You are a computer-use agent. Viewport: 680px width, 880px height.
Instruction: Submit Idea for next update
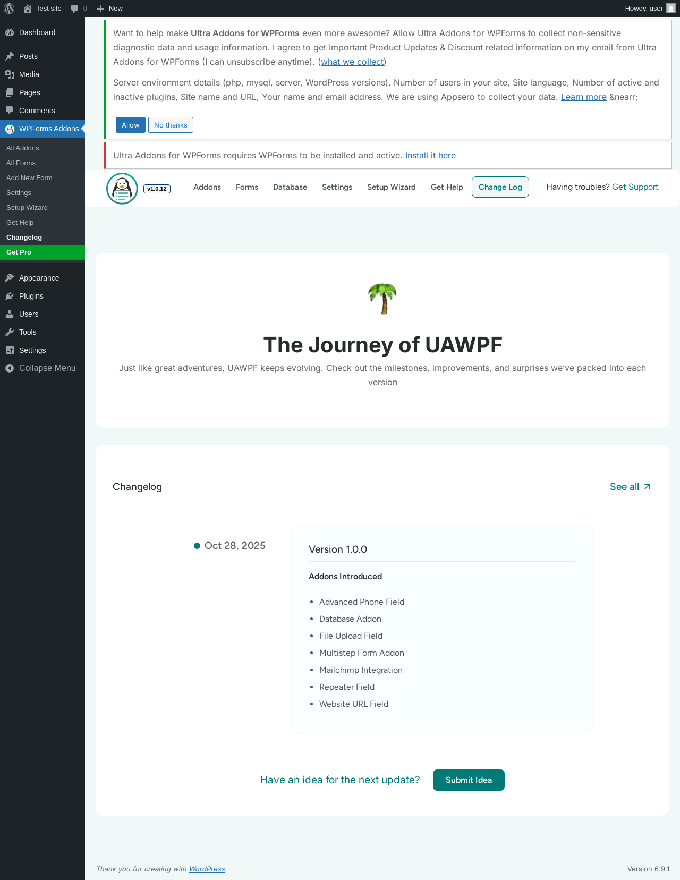(x=469, y=780)
